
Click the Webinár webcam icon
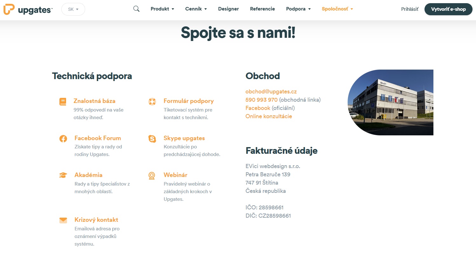152,176
